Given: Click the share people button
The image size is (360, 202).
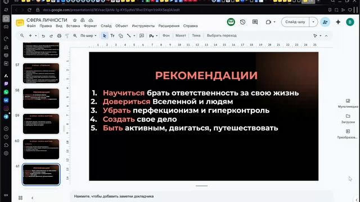Looking at the screenshot, I should pos(325,22).
